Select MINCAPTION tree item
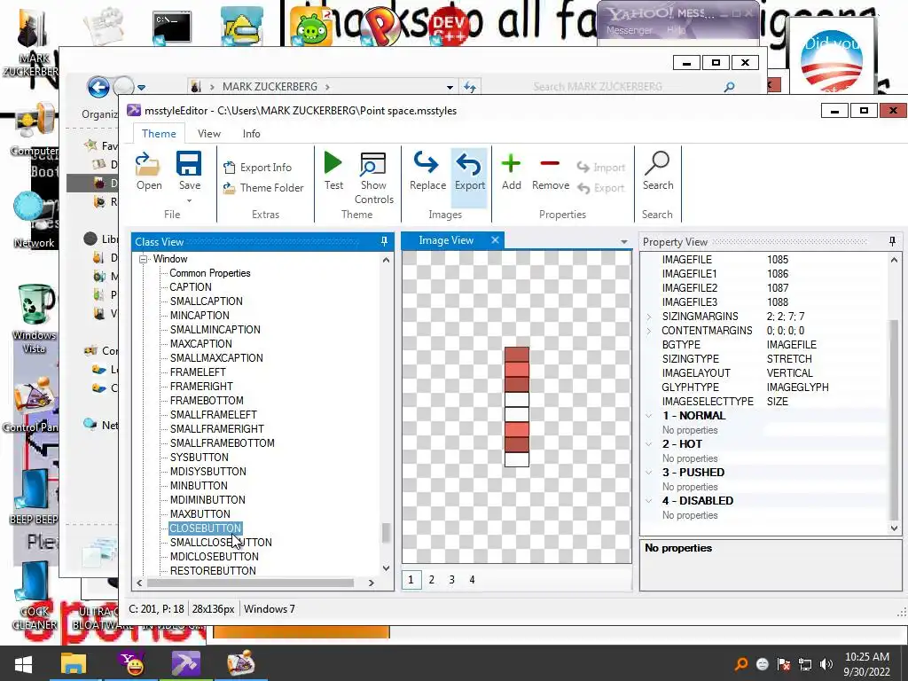Screen dimensions: 908x681 200,315
